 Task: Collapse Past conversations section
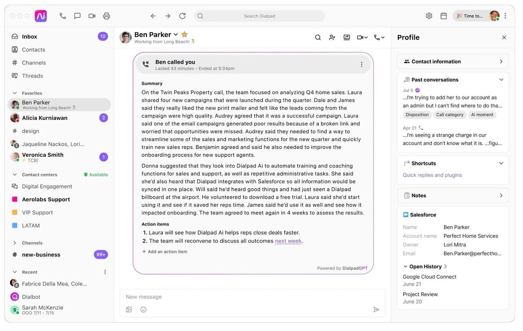[501, 80]
